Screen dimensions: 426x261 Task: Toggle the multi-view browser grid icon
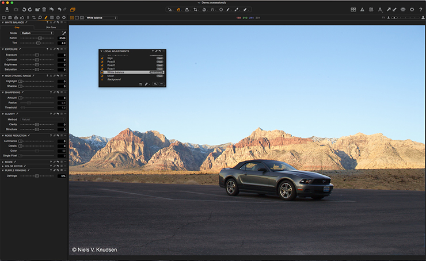[x=72, y=18]
